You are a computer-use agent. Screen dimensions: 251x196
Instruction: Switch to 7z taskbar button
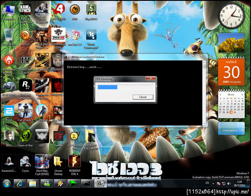pos(100,183)
